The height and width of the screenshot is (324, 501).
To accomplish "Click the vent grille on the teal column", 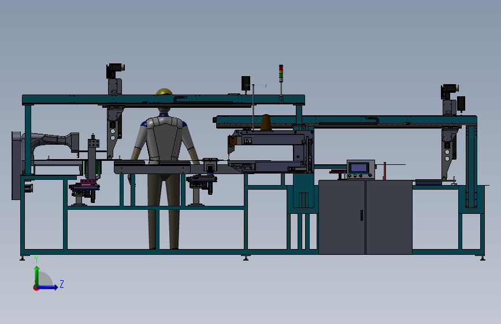I will pyautogui.click(x=303, y=200).
